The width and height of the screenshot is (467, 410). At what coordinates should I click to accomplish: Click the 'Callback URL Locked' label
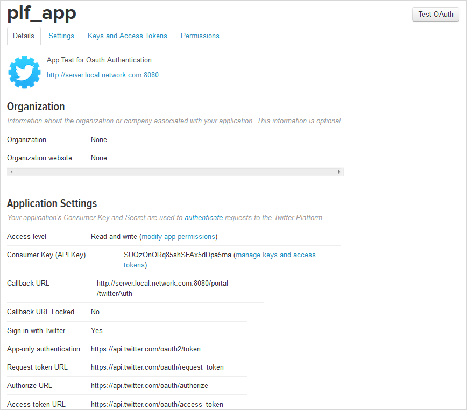40,312
